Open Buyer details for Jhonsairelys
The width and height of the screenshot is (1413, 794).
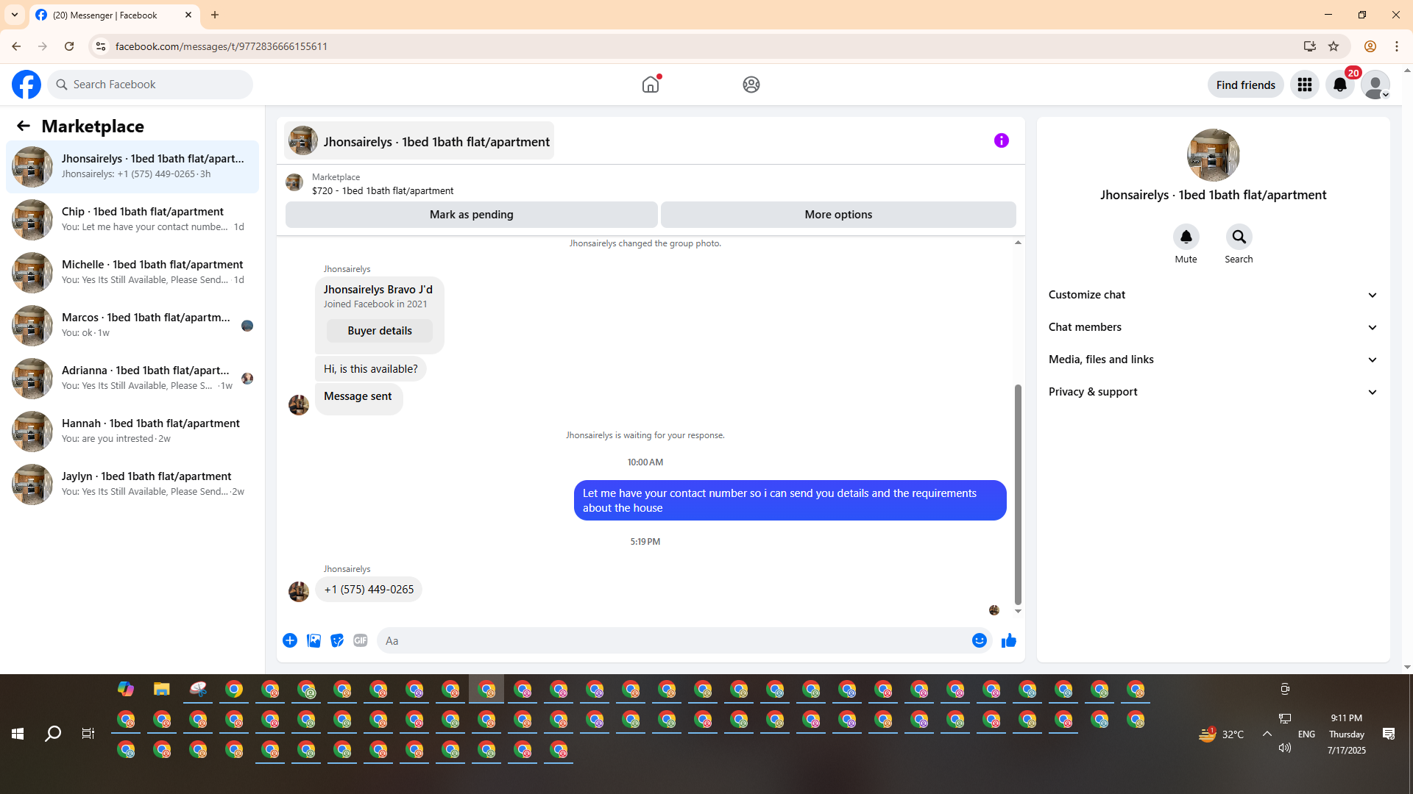coord(380,331)
